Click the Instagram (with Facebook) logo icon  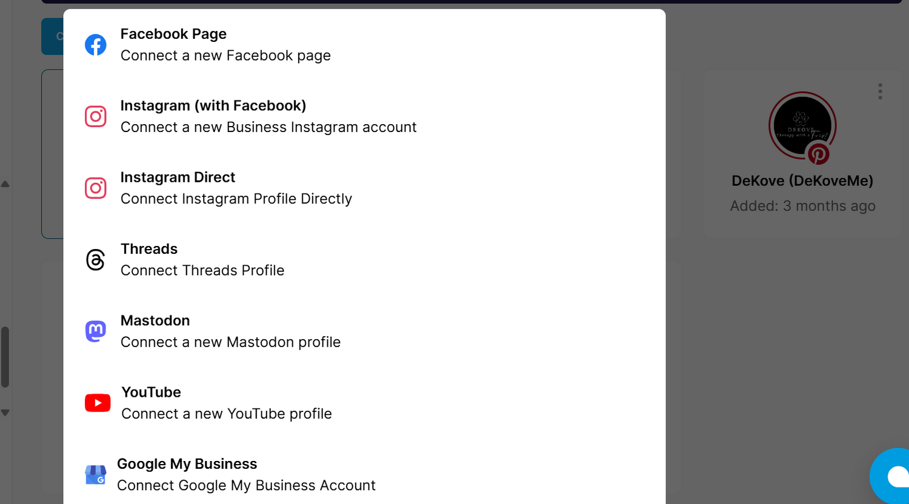pos(96,116)
